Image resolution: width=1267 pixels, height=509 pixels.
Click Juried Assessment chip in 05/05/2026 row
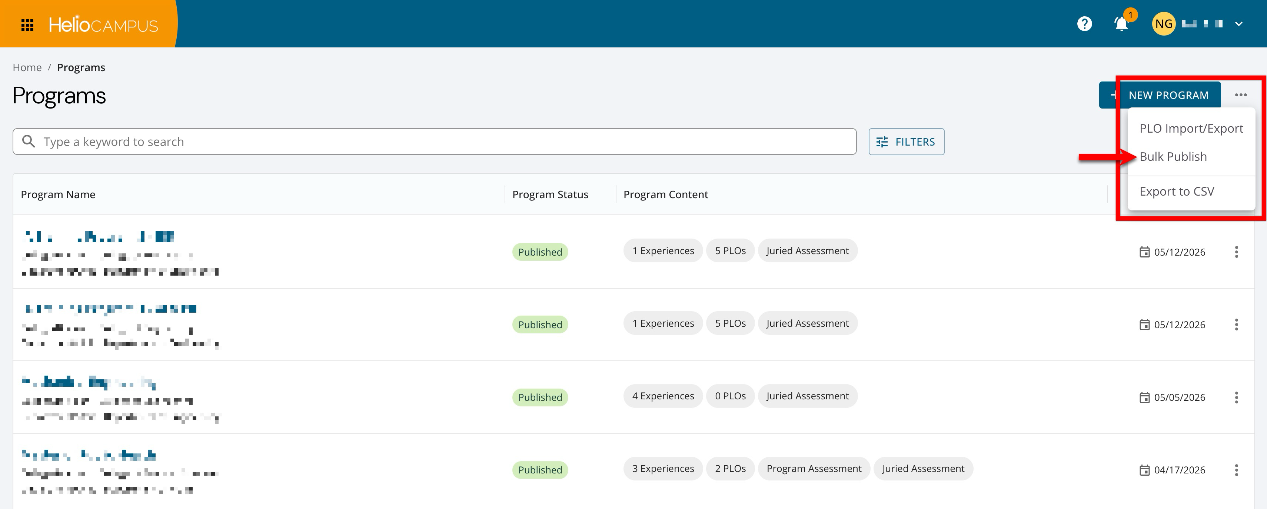807,396
